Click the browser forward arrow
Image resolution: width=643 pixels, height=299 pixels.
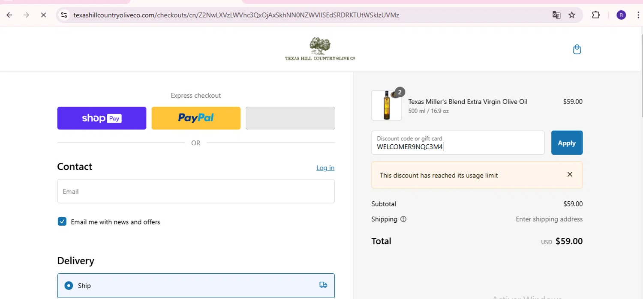[26, 15]
